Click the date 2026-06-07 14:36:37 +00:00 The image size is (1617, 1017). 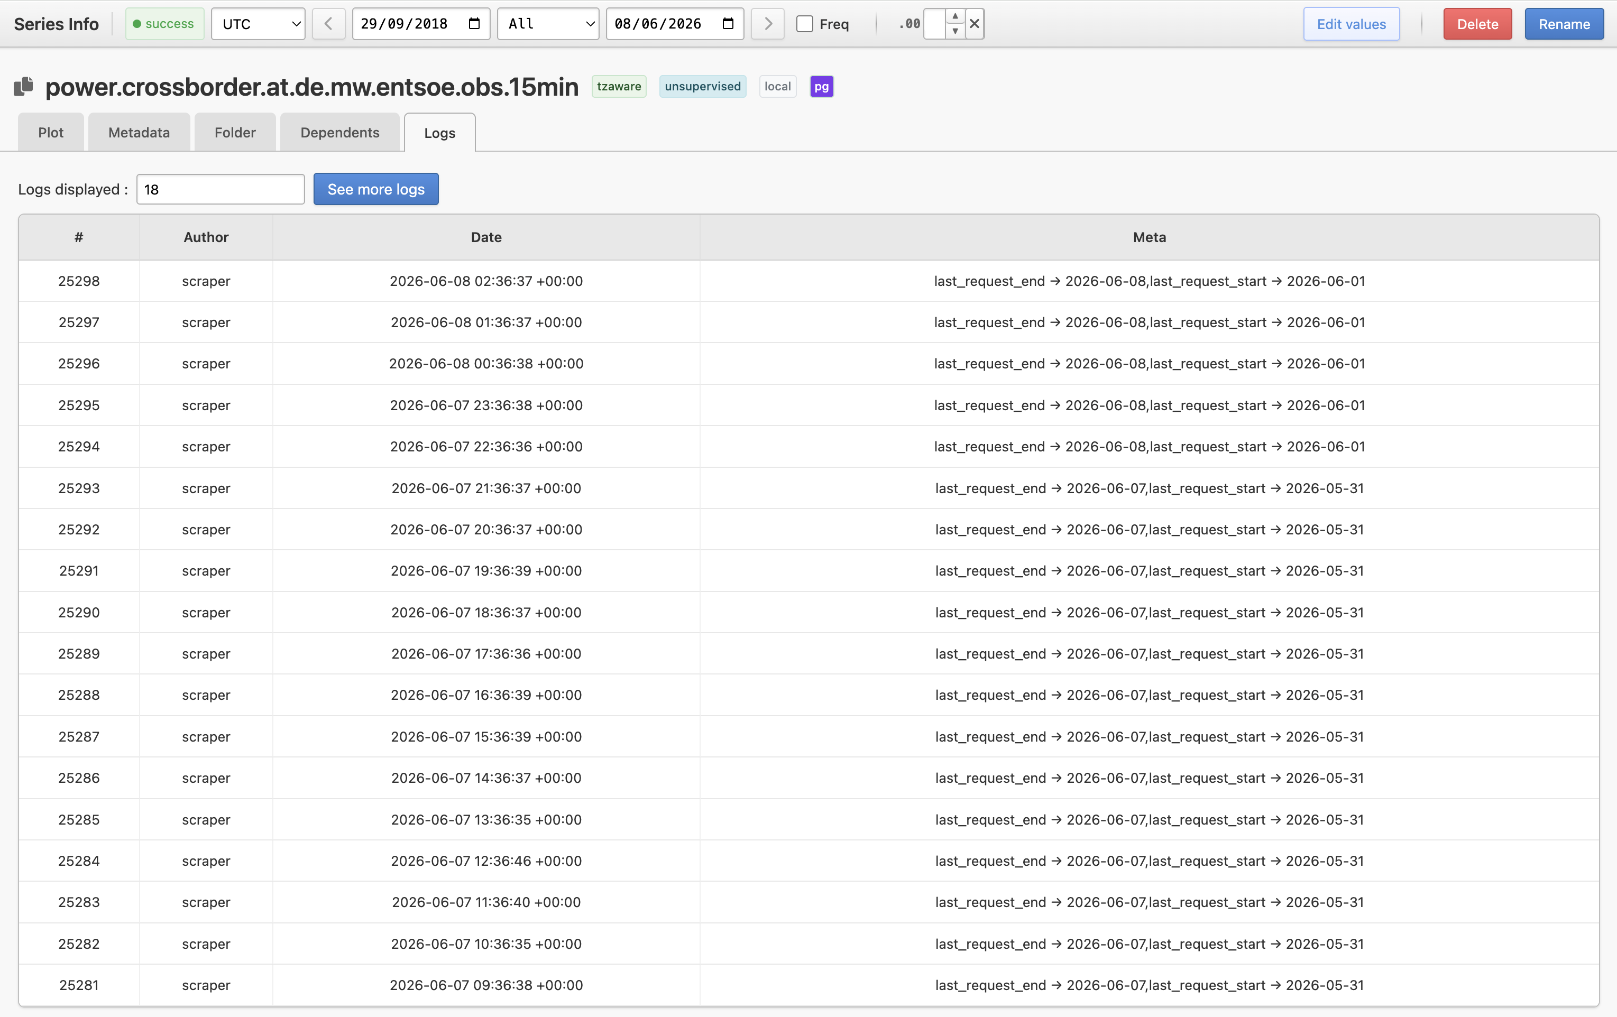point(486,778)
